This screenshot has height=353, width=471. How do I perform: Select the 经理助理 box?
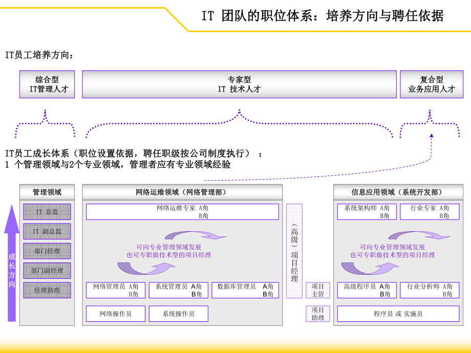47,290
